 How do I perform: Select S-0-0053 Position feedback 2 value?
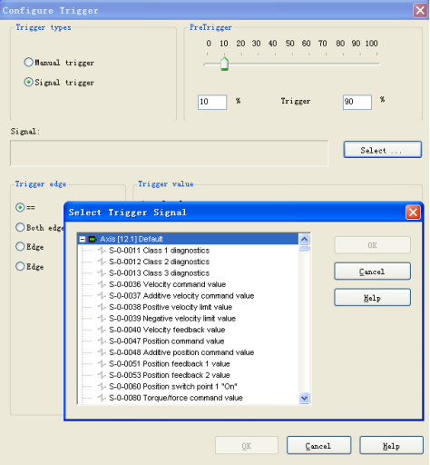click(x=170, y=375)
